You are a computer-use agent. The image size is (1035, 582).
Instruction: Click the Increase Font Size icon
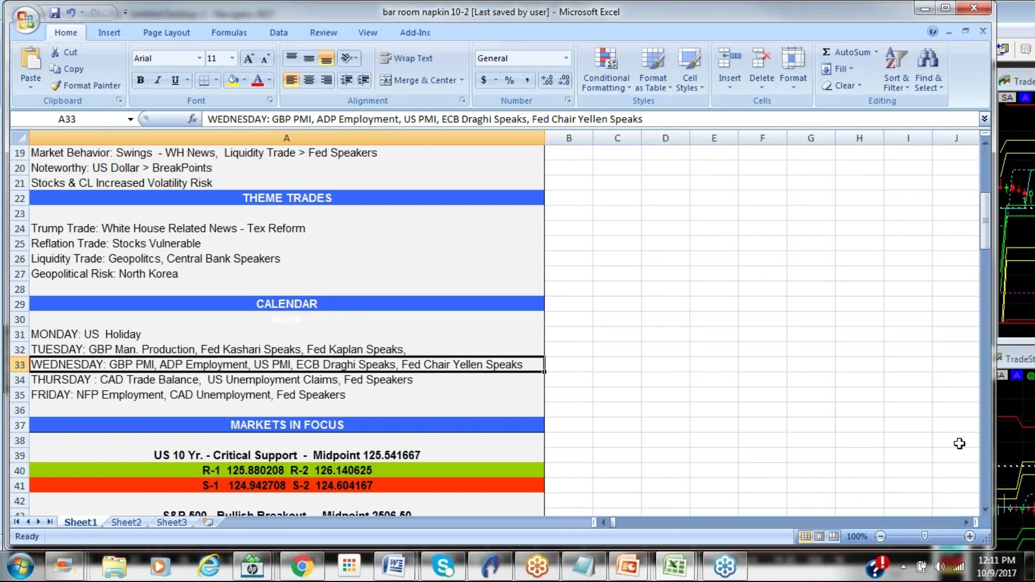tap(248, 58)
